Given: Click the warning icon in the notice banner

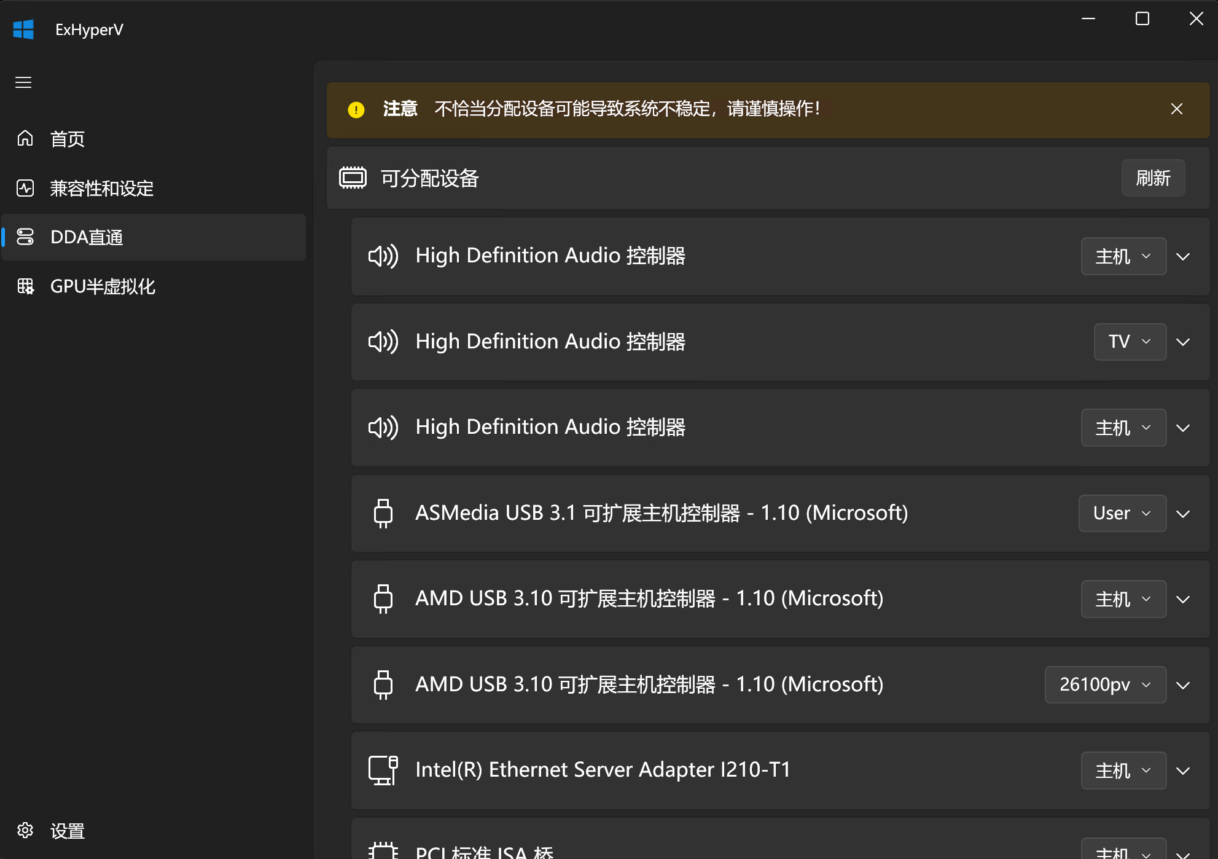Looking at the screenshot, I should click(x=356, y=109).
